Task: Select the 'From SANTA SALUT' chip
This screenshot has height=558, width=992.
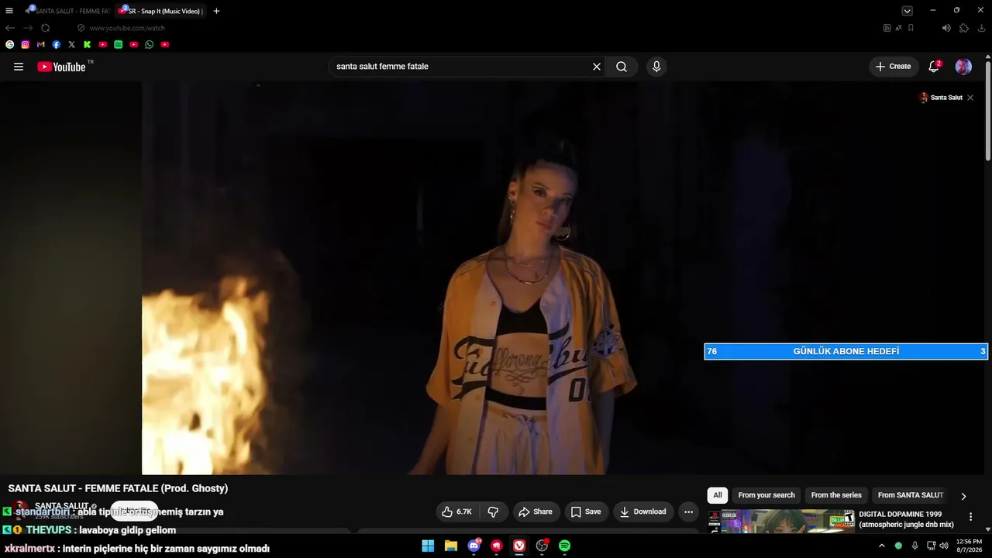Action: (x=911, y=495)
